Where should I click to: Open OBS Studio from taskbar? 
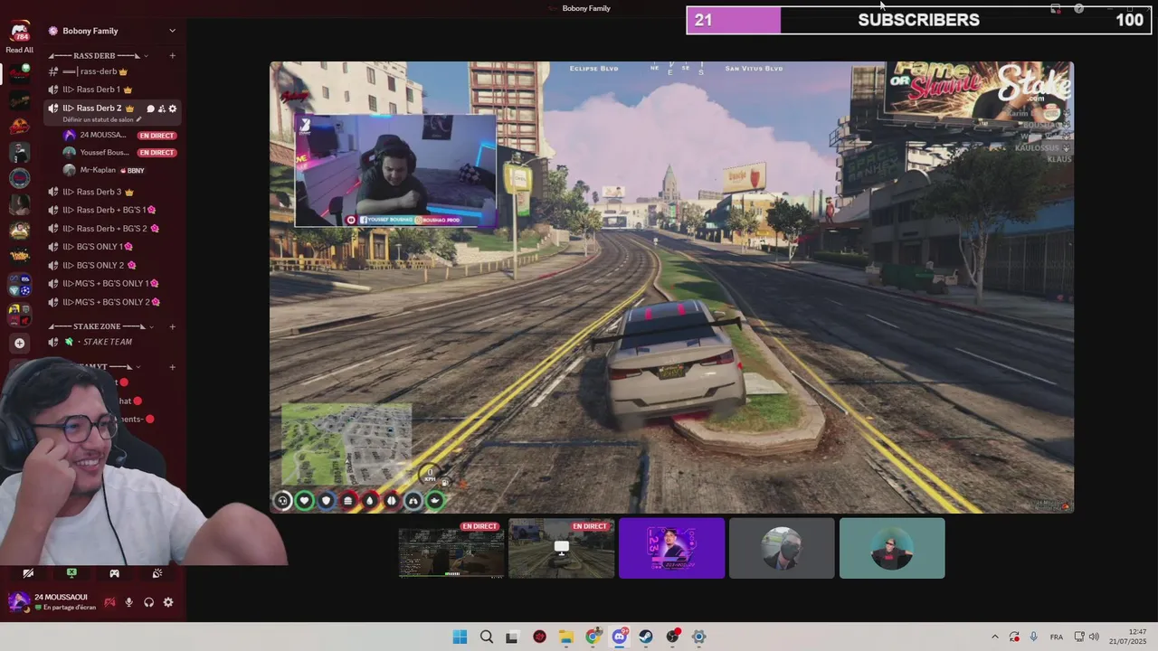[672, 637]
